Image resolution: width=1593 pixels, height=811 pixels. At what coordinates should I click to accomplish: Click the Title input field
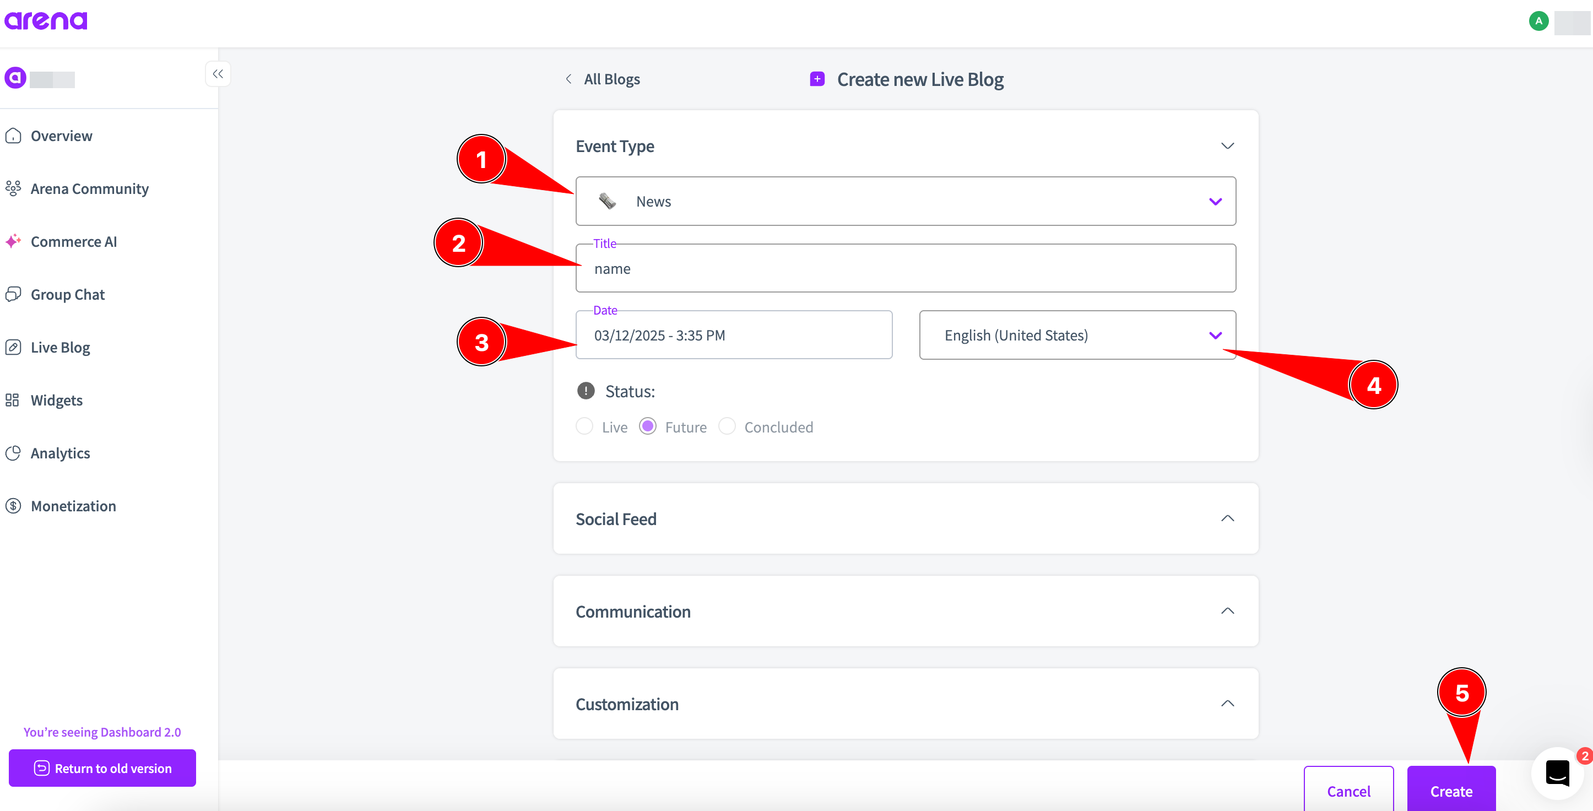point(906,269)
